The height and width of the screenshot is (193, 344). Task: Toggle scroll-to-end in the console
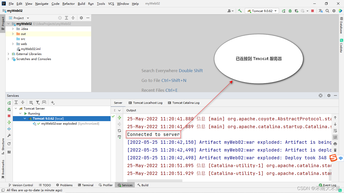point(335,137)
